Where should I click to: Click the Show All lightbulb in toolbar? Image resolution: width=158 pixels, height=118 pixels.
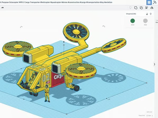pos(130,8)
